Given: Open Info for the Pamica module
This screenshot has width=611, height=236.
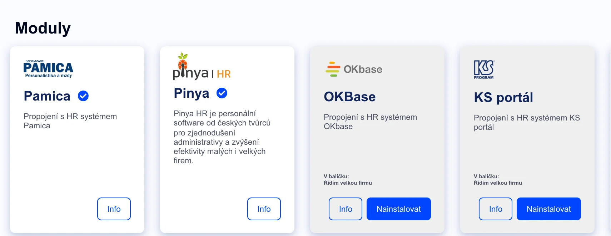Looking at the screenshot, I should (114, 209).
